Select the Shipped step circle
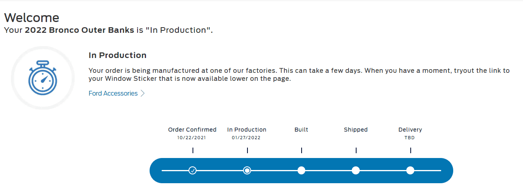523x192 pixels. point(356,170)
